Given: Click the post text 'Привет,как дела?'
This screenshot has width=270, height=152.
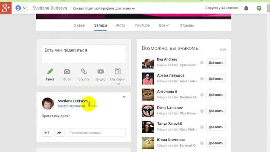Looking at the screenshot, I should tap(56, 116).
